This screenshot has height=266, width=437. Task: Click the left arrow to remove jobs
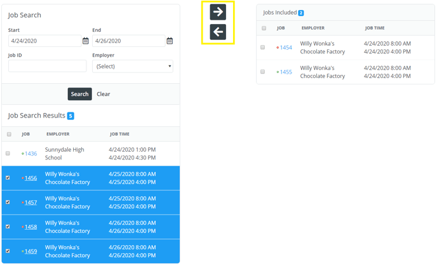[218, 32]
